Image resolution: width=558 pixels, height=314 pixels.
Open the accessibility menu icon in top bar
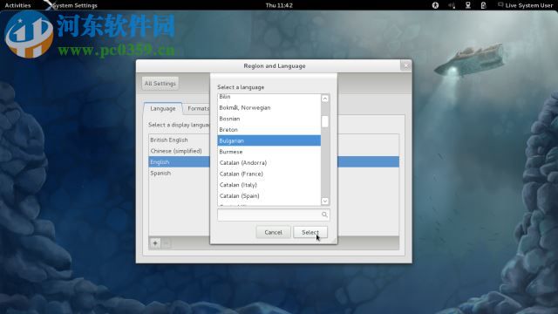click(x=435, y=5)
